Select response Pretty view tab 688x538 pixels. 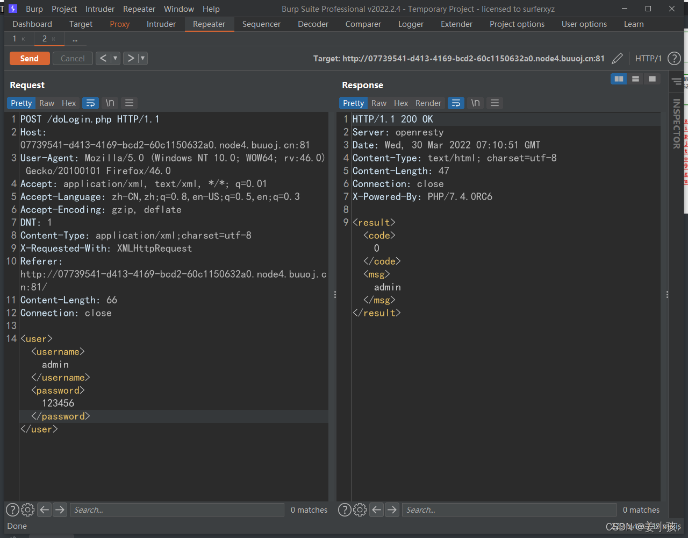(354, 103)
